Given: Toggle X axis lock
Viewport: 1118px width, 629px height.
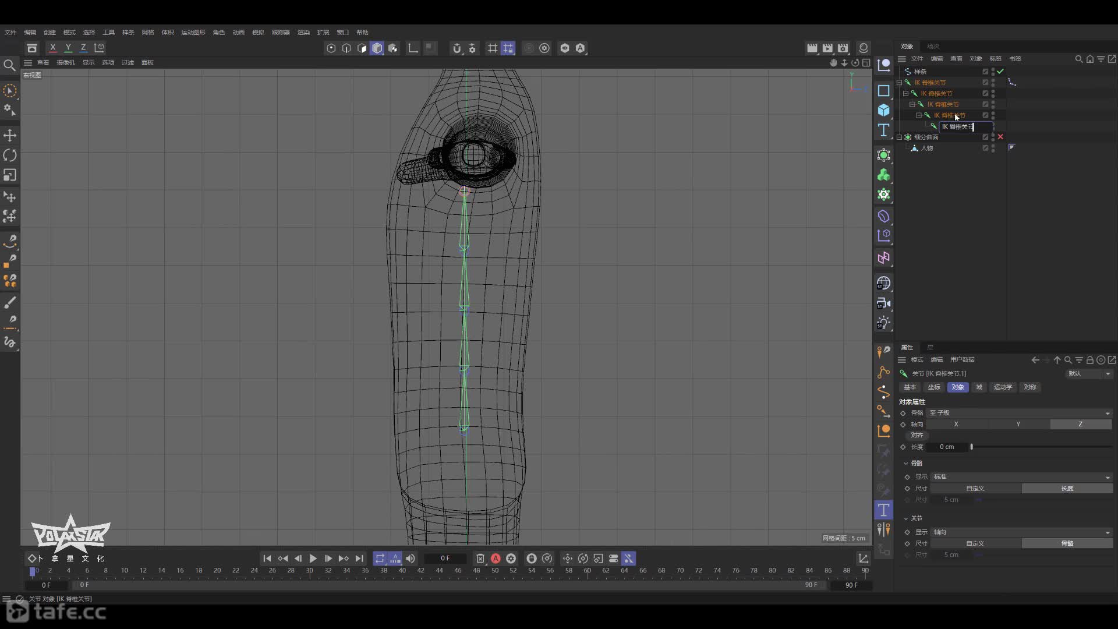Looking at the screenshot, I should (x=53, y=48).
